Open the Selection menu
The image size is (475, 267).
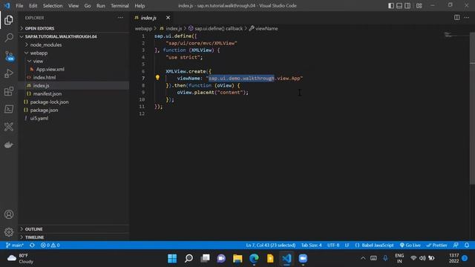pyautogui.click(x=53, y=5)
